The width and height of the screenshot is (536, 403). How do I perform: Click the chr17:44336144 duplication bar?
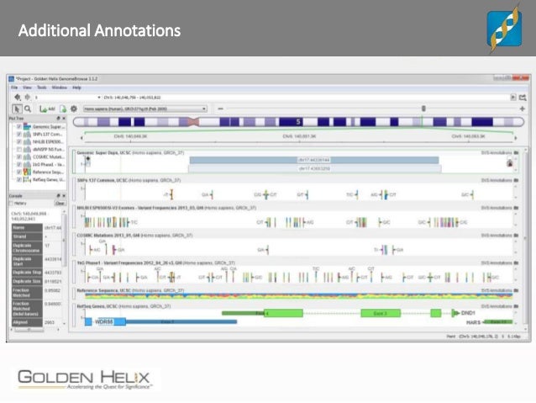(x=314, y=160)
